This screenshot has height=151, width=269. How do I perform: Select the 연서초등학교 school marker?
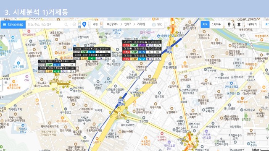coord(232,83)
